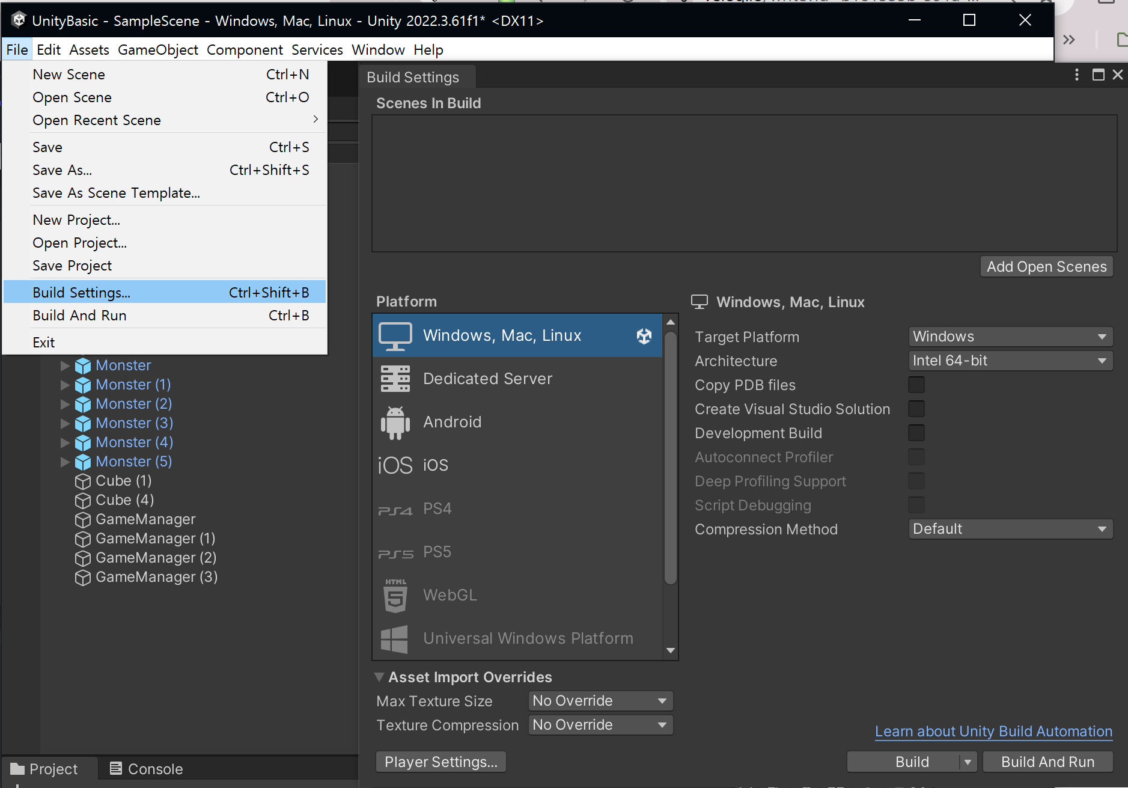The width and height of the screenshot is (1128, 788).
Task: Open the Build button dropdown arrow
Action: click(968, 762)
